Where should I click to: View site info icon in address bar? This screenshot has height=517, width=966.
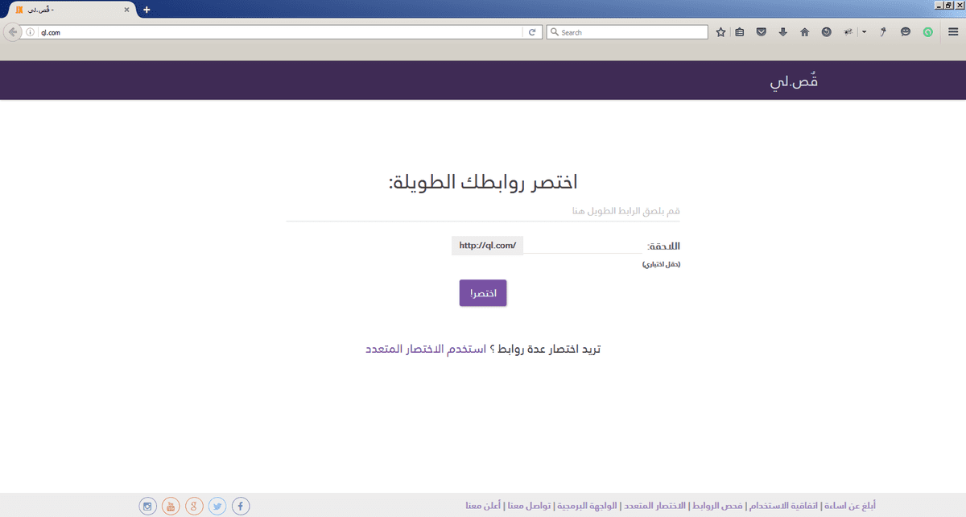(x=30, y=32)
